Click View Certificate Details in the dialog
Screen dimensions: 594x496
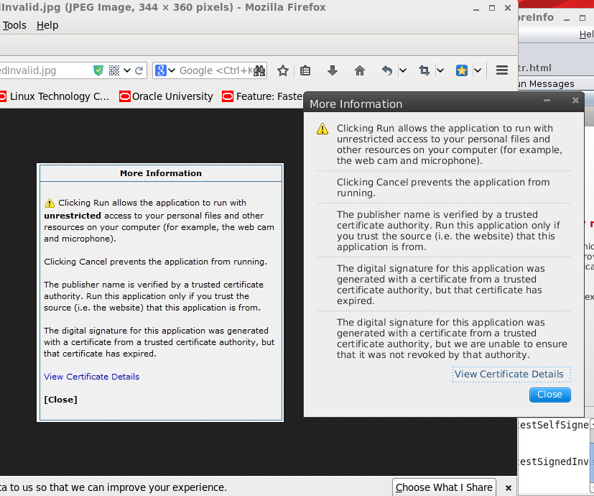(509, 374)
